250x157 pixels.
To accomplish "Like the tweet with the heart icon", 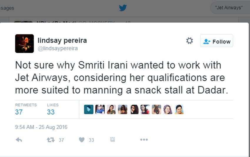I will [81, 140].
